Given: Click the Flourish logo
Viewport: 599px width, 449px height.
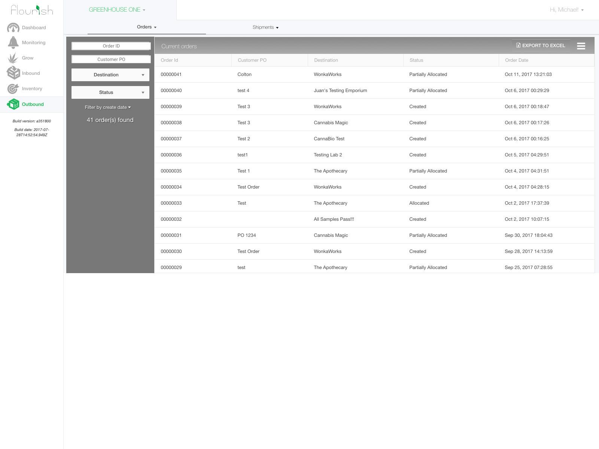Looking at the screenshot, I should [31, 10].
